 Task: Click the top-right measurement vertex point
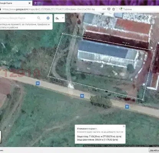(154, 50)
